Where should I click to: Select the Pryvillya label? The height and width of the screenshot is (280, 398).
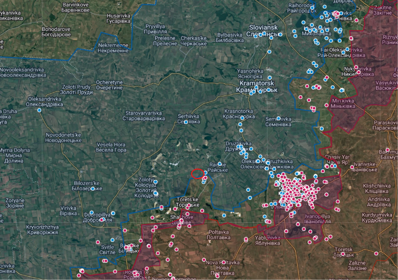(155, 29)
